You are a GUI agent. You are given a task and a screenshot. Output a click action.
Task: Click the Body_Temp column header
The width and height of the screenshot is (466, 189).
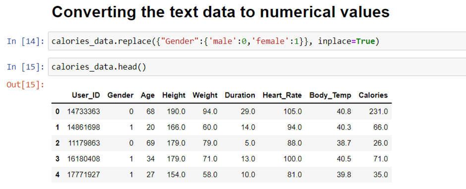[330, 95]
